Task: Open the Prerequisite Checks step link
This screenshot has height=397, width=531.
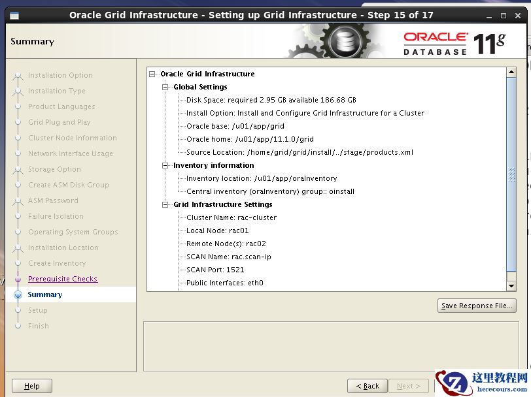Action: [x=63, y=279]
